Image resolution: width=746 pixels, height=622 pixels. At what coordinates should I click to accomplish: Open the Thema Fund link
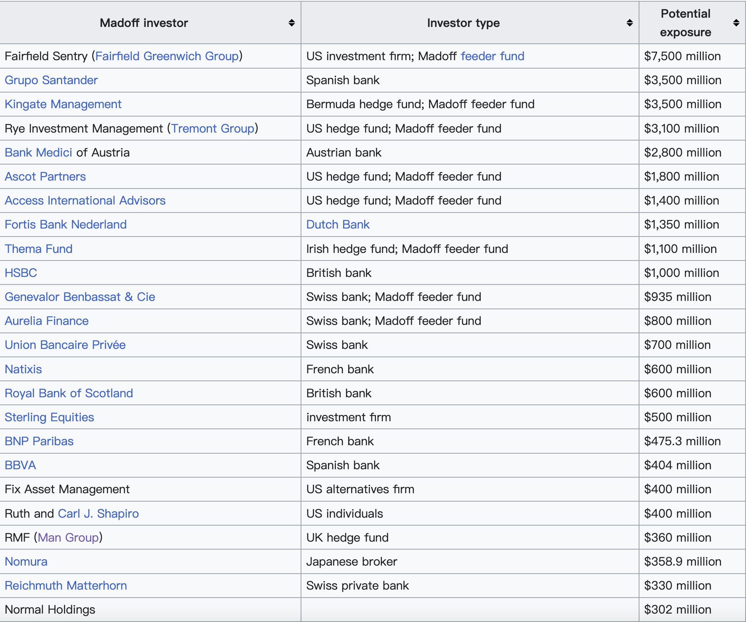(39, 249)
